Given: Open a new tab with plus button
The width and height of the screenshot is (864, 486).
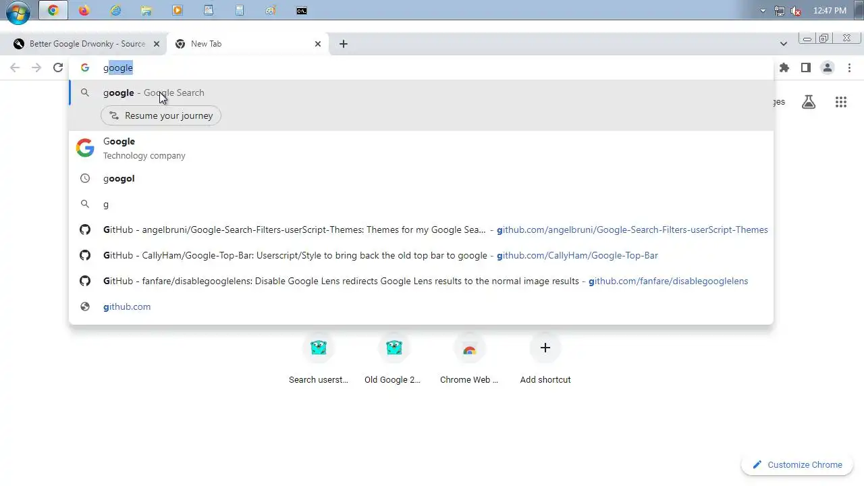Looking at the screenshot, I should click(343, 44).
